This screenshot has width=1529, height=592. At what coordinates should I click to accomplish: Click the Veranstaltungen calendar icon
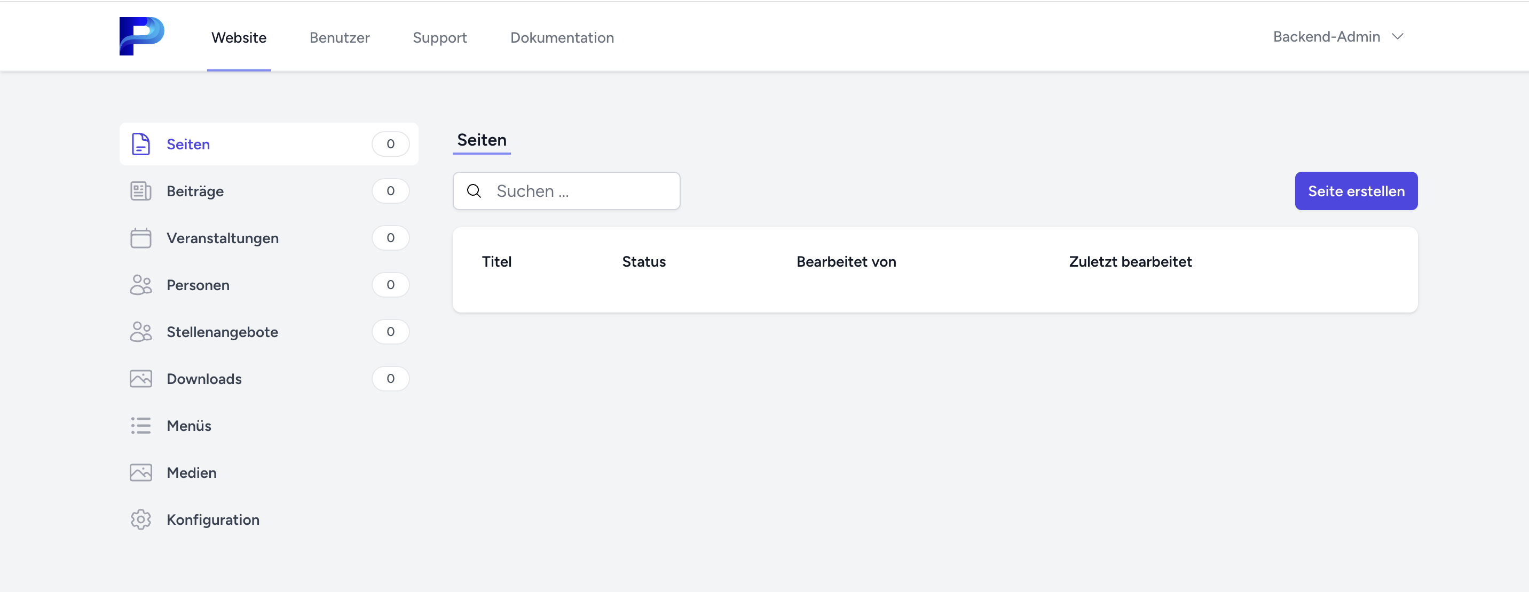pos(140,238)
